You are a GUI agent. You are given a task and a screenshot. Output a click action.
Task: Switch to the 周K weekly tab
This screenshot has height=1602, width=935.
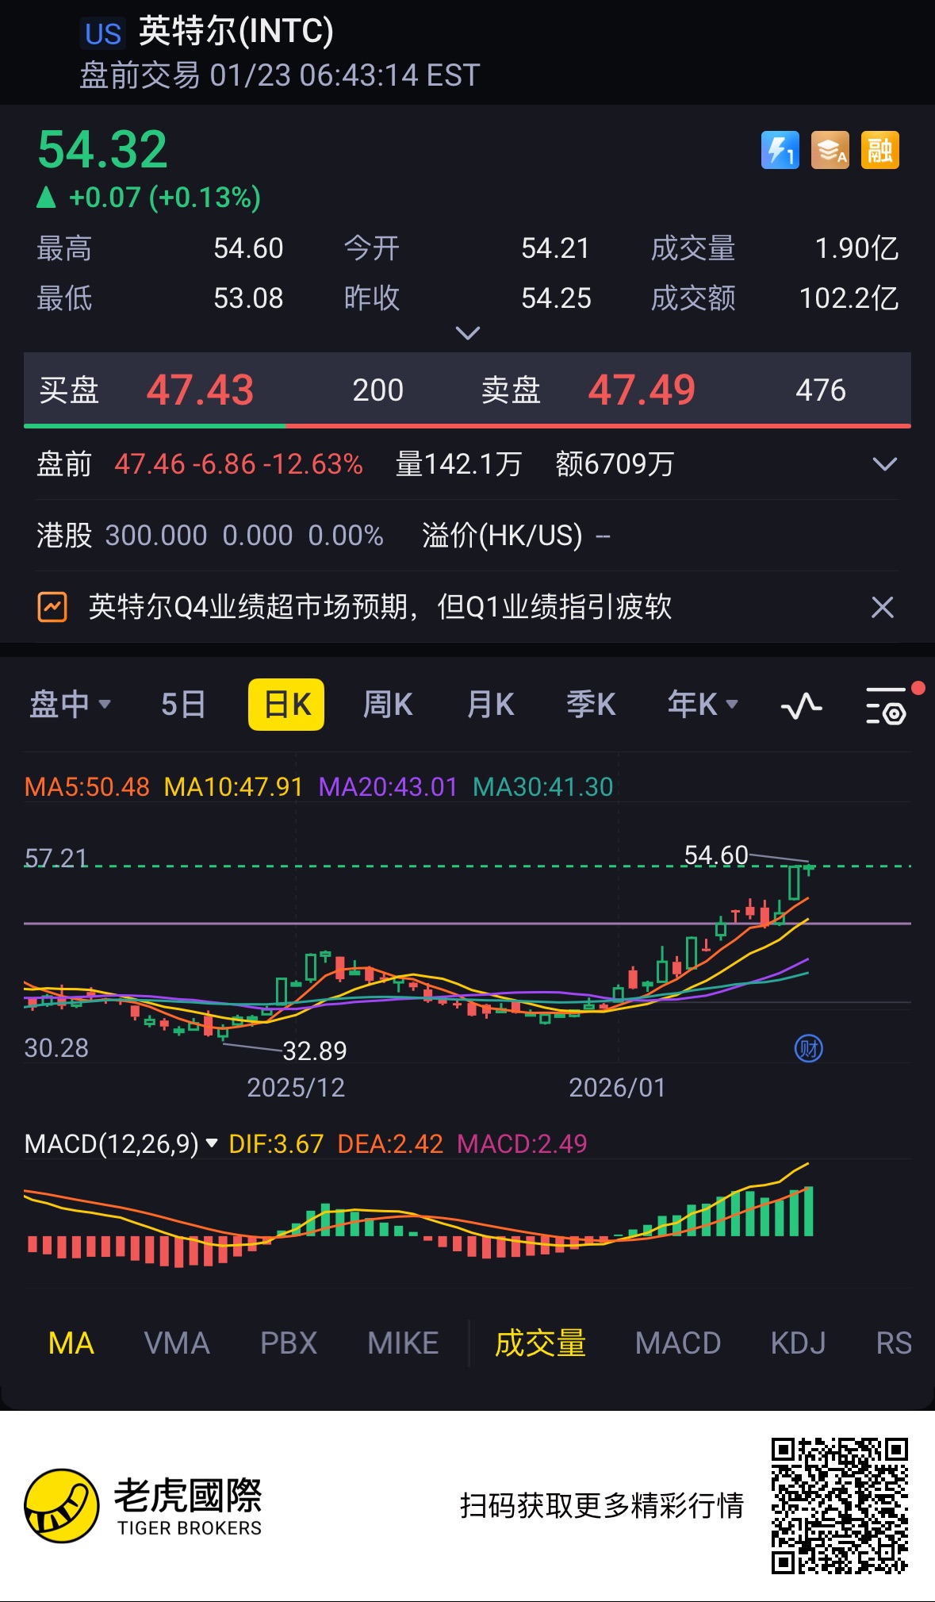pyautogui.click(x=388, y=704)
